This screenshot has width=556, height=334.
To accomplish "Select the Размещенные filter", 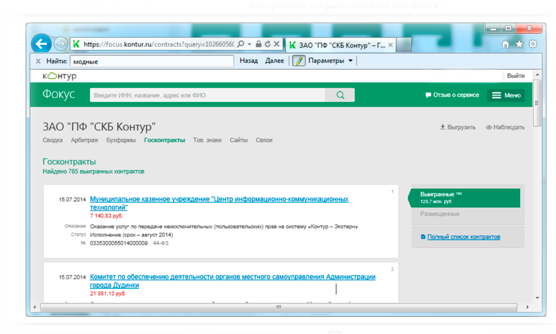I will [x=440, y=214].
